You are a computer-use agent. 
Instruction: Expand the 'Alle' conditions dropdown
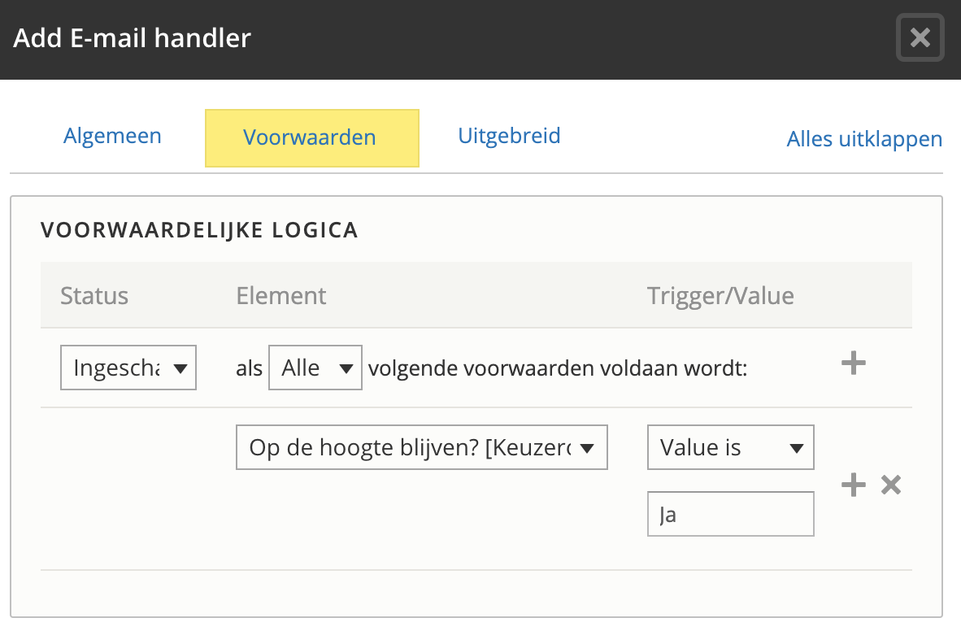(x=315, y=368)
